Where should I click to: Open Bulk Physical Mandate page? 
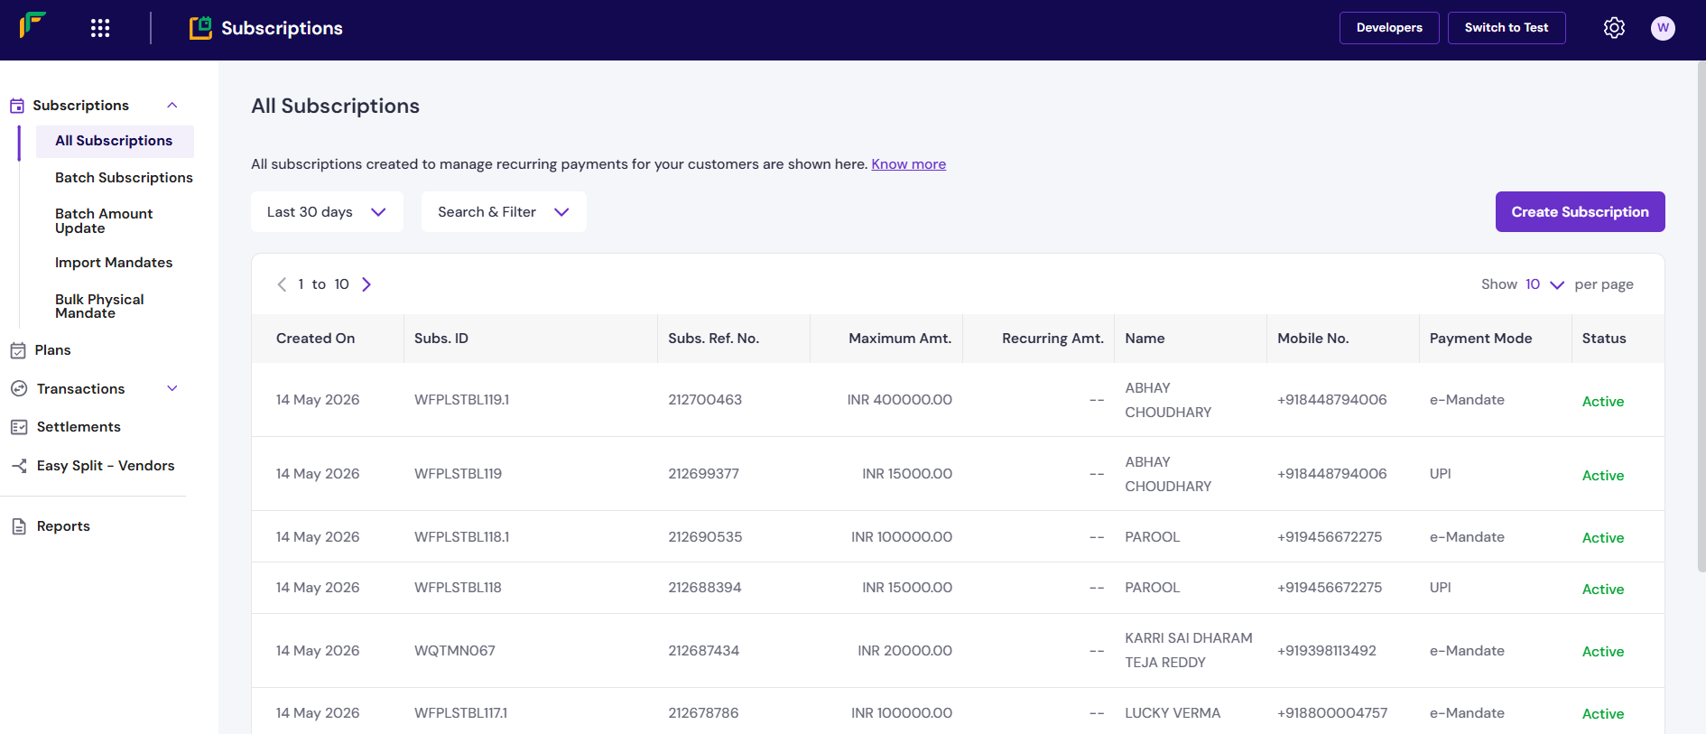point(99,306)
